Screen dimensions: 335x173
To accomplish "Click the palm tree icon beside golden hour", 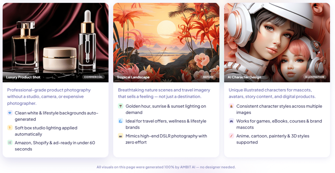I will (x=121, y=106).
